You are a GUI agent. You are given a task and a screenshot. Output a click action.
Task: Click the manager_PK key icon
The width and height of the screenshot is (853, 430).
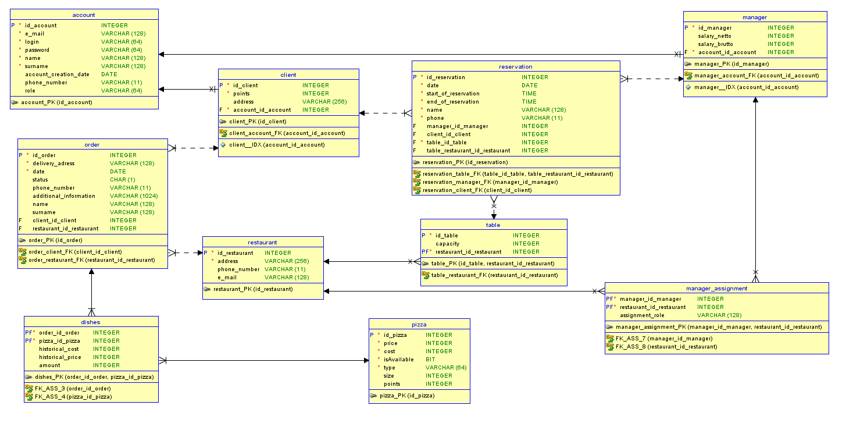click(688, 64)
